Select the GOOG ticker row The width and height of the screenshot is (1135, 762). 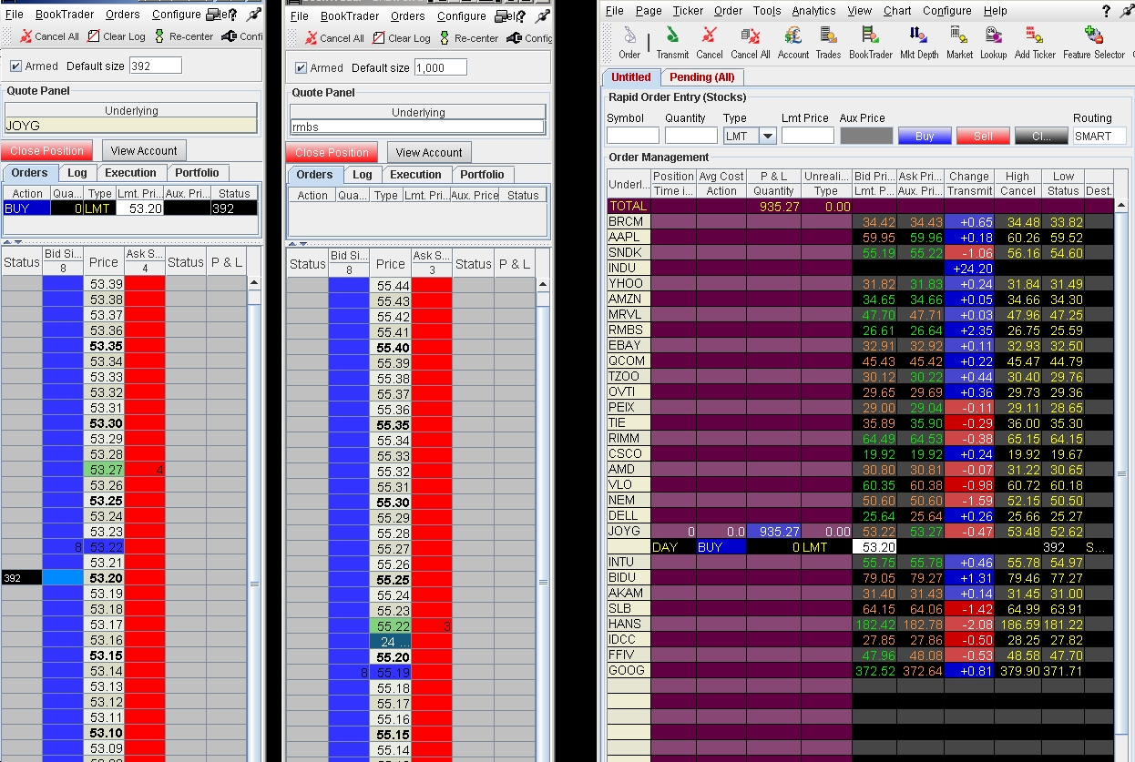coord(627,671)
